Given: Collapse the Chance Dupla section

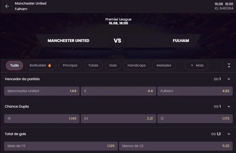Looking at the screenshot, I should [x=229, y=106].
